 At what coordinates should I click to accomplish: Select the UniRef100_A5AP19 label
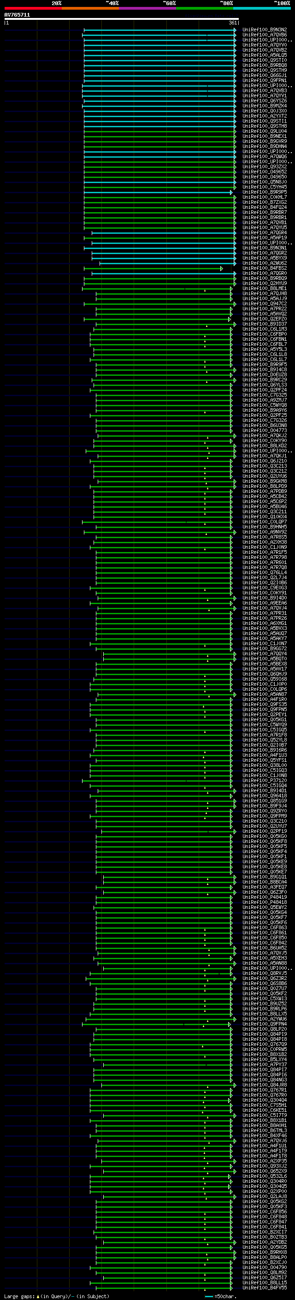tap(265, 237)
